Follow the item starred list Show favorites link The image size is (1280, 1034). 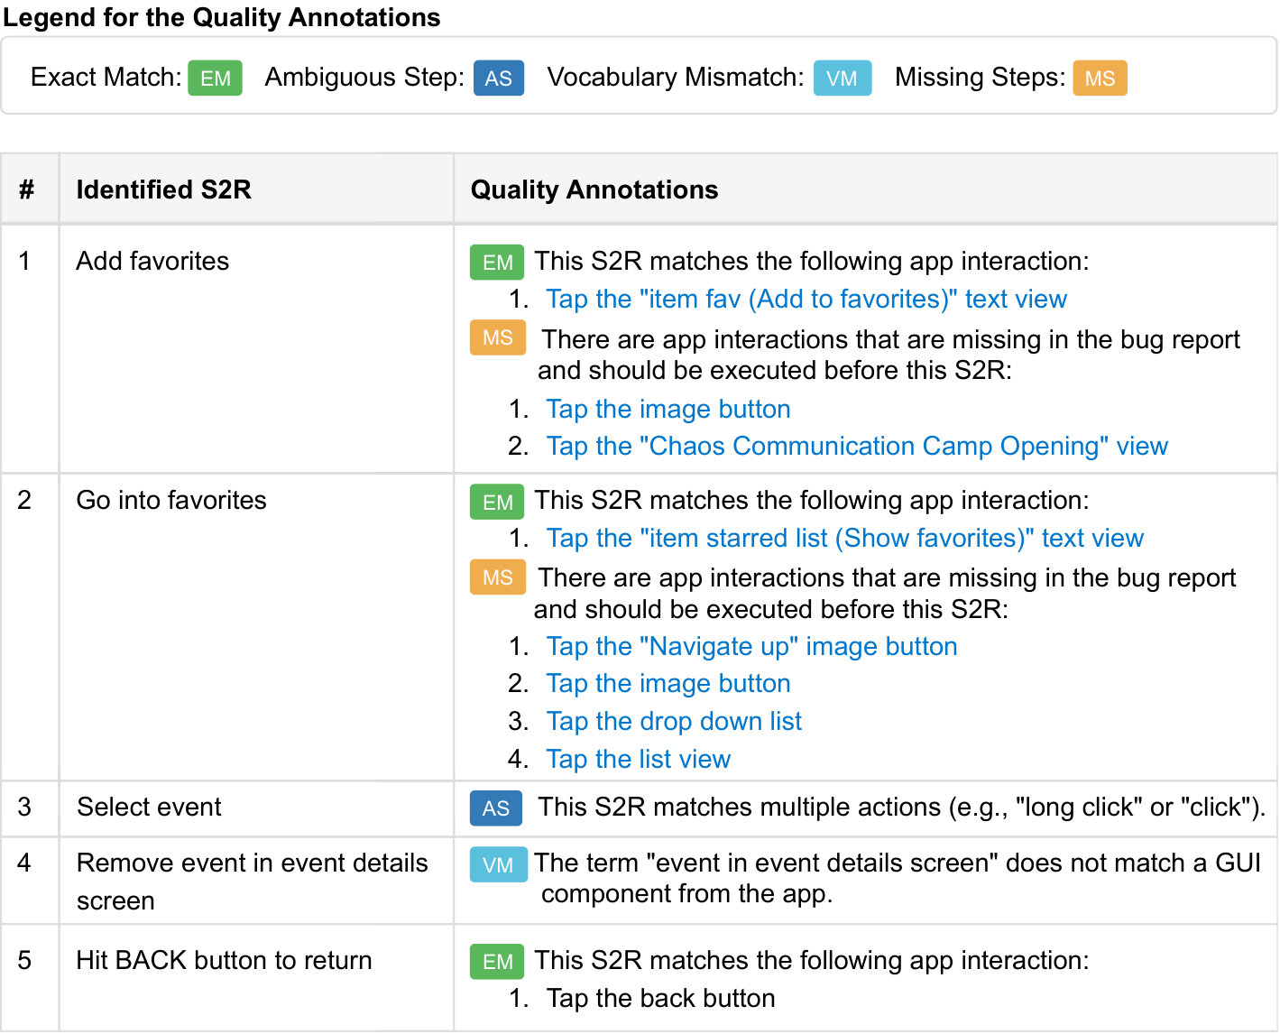pos(845,538)
